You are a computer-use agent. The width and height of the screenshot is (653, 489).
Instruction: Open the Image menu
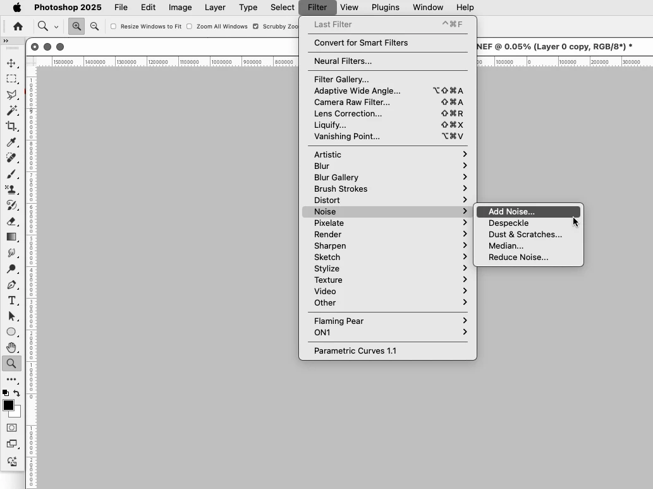(x=180, y=7)
